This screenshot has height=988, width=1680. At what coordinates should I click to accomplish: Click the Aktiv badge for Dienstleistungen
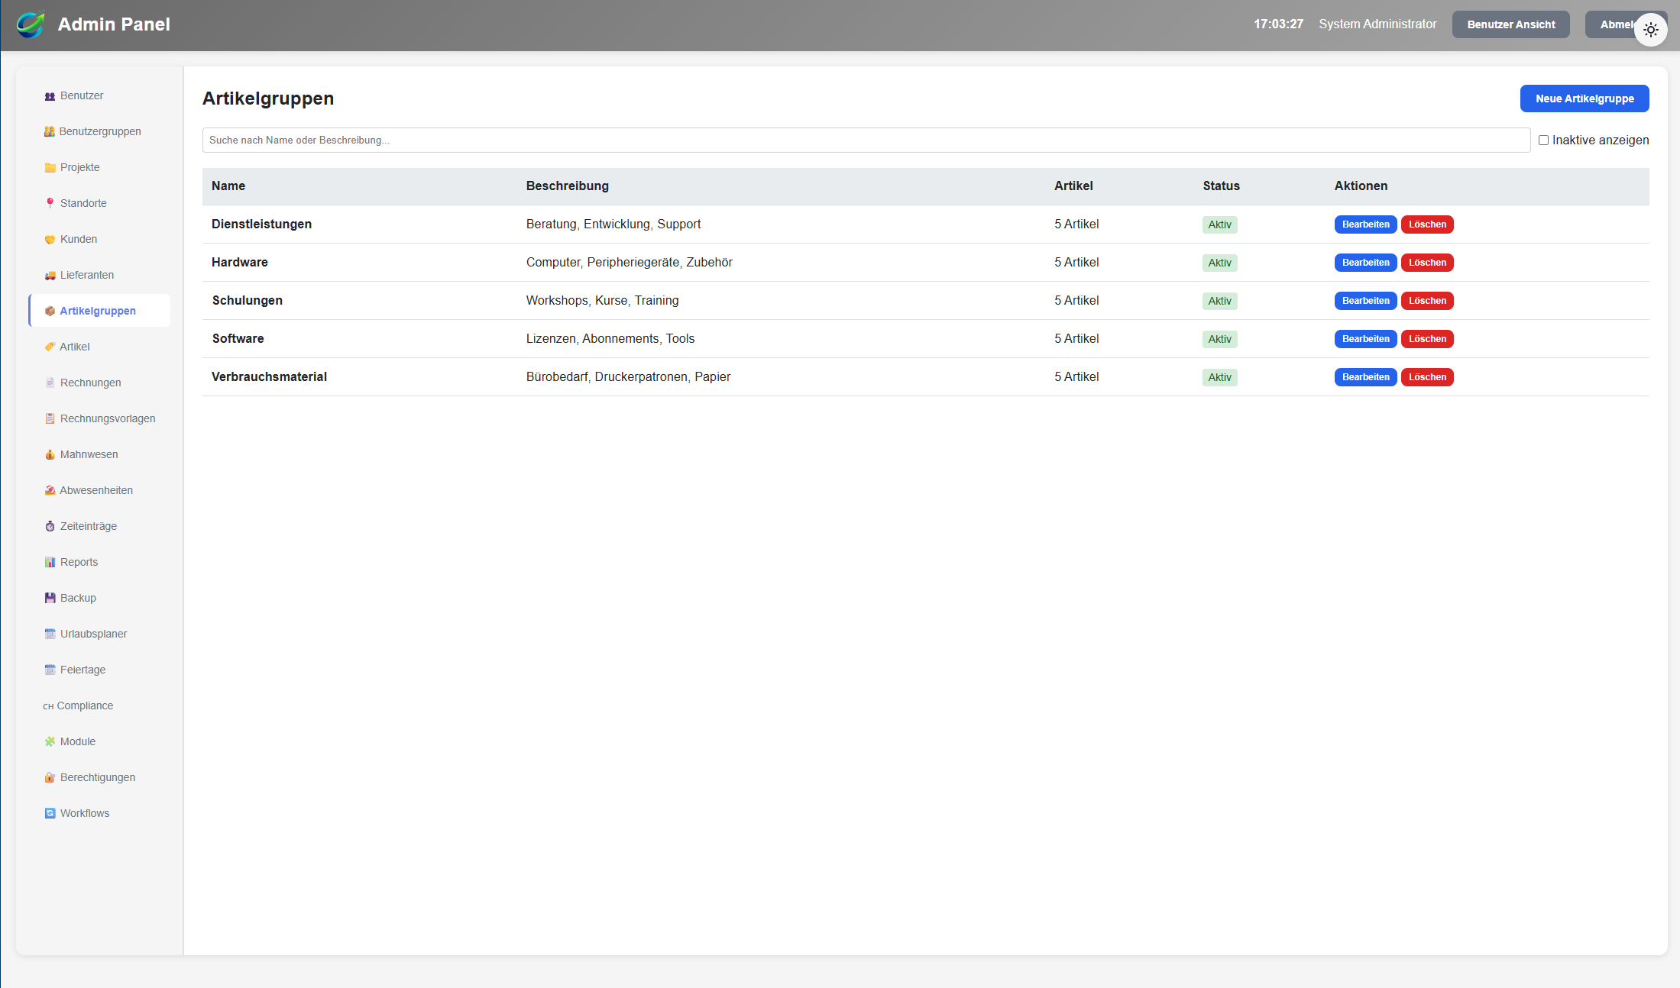click(1219, 224)
